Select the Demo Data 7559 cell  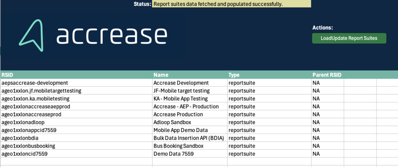pyautogui.click(x=190, y=154)
